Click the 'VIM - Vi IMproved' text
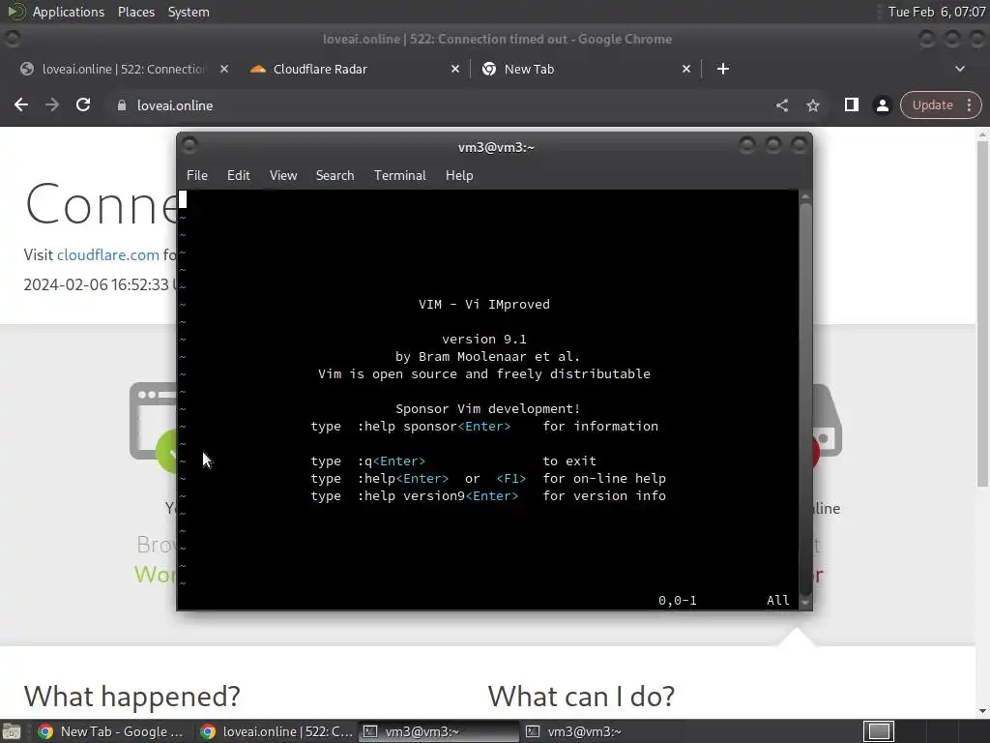 tap(484, 304)
